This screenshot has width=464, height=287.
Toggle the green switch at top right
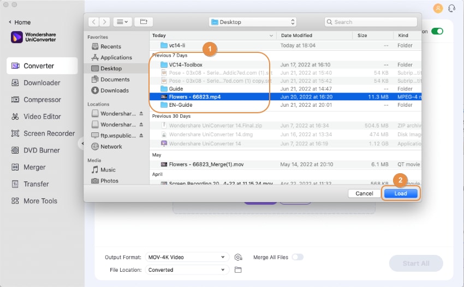437,31
